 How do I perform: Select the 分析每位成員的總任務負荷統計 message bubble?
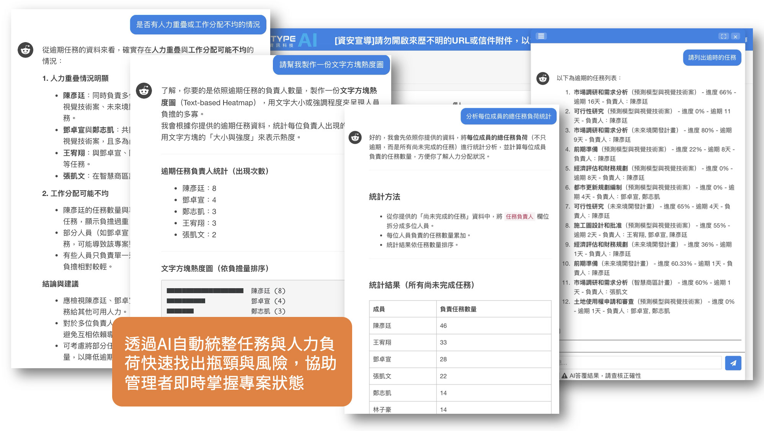click(508, 116)
